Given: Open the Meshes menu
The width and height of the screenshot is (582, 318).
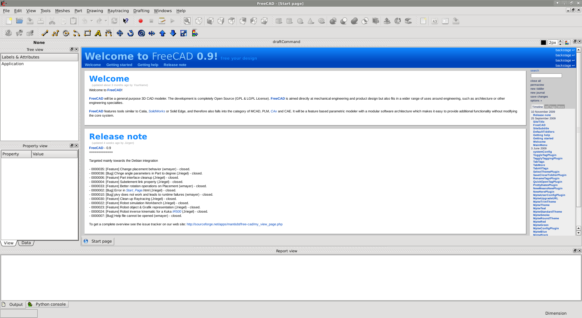Looking at the screenshot, I should pos(62,11).
